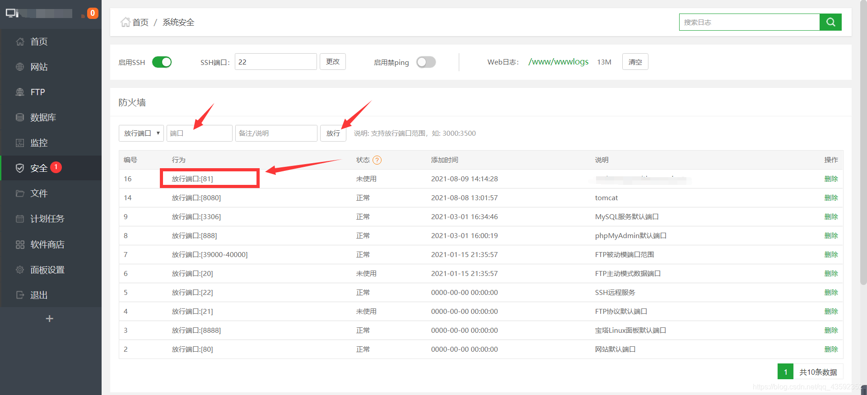This screenshot has width=867, height=395.
Task: Click the SSH端口 field showing 22
Action: point(275,62)
